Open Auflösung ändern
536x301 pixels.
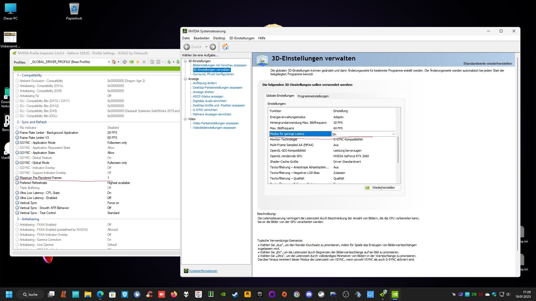(x=205, y=83)
